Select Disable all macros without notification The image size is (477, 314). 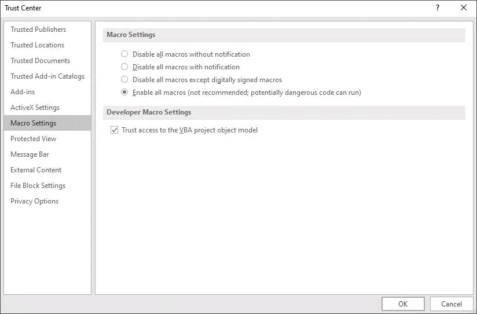coord(124,54)
